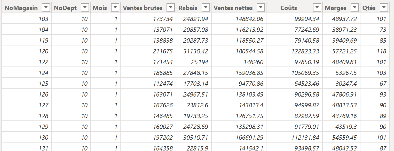Open the Marges column filter dropdown
394x151 pixels.
click(x=355, y=8)
